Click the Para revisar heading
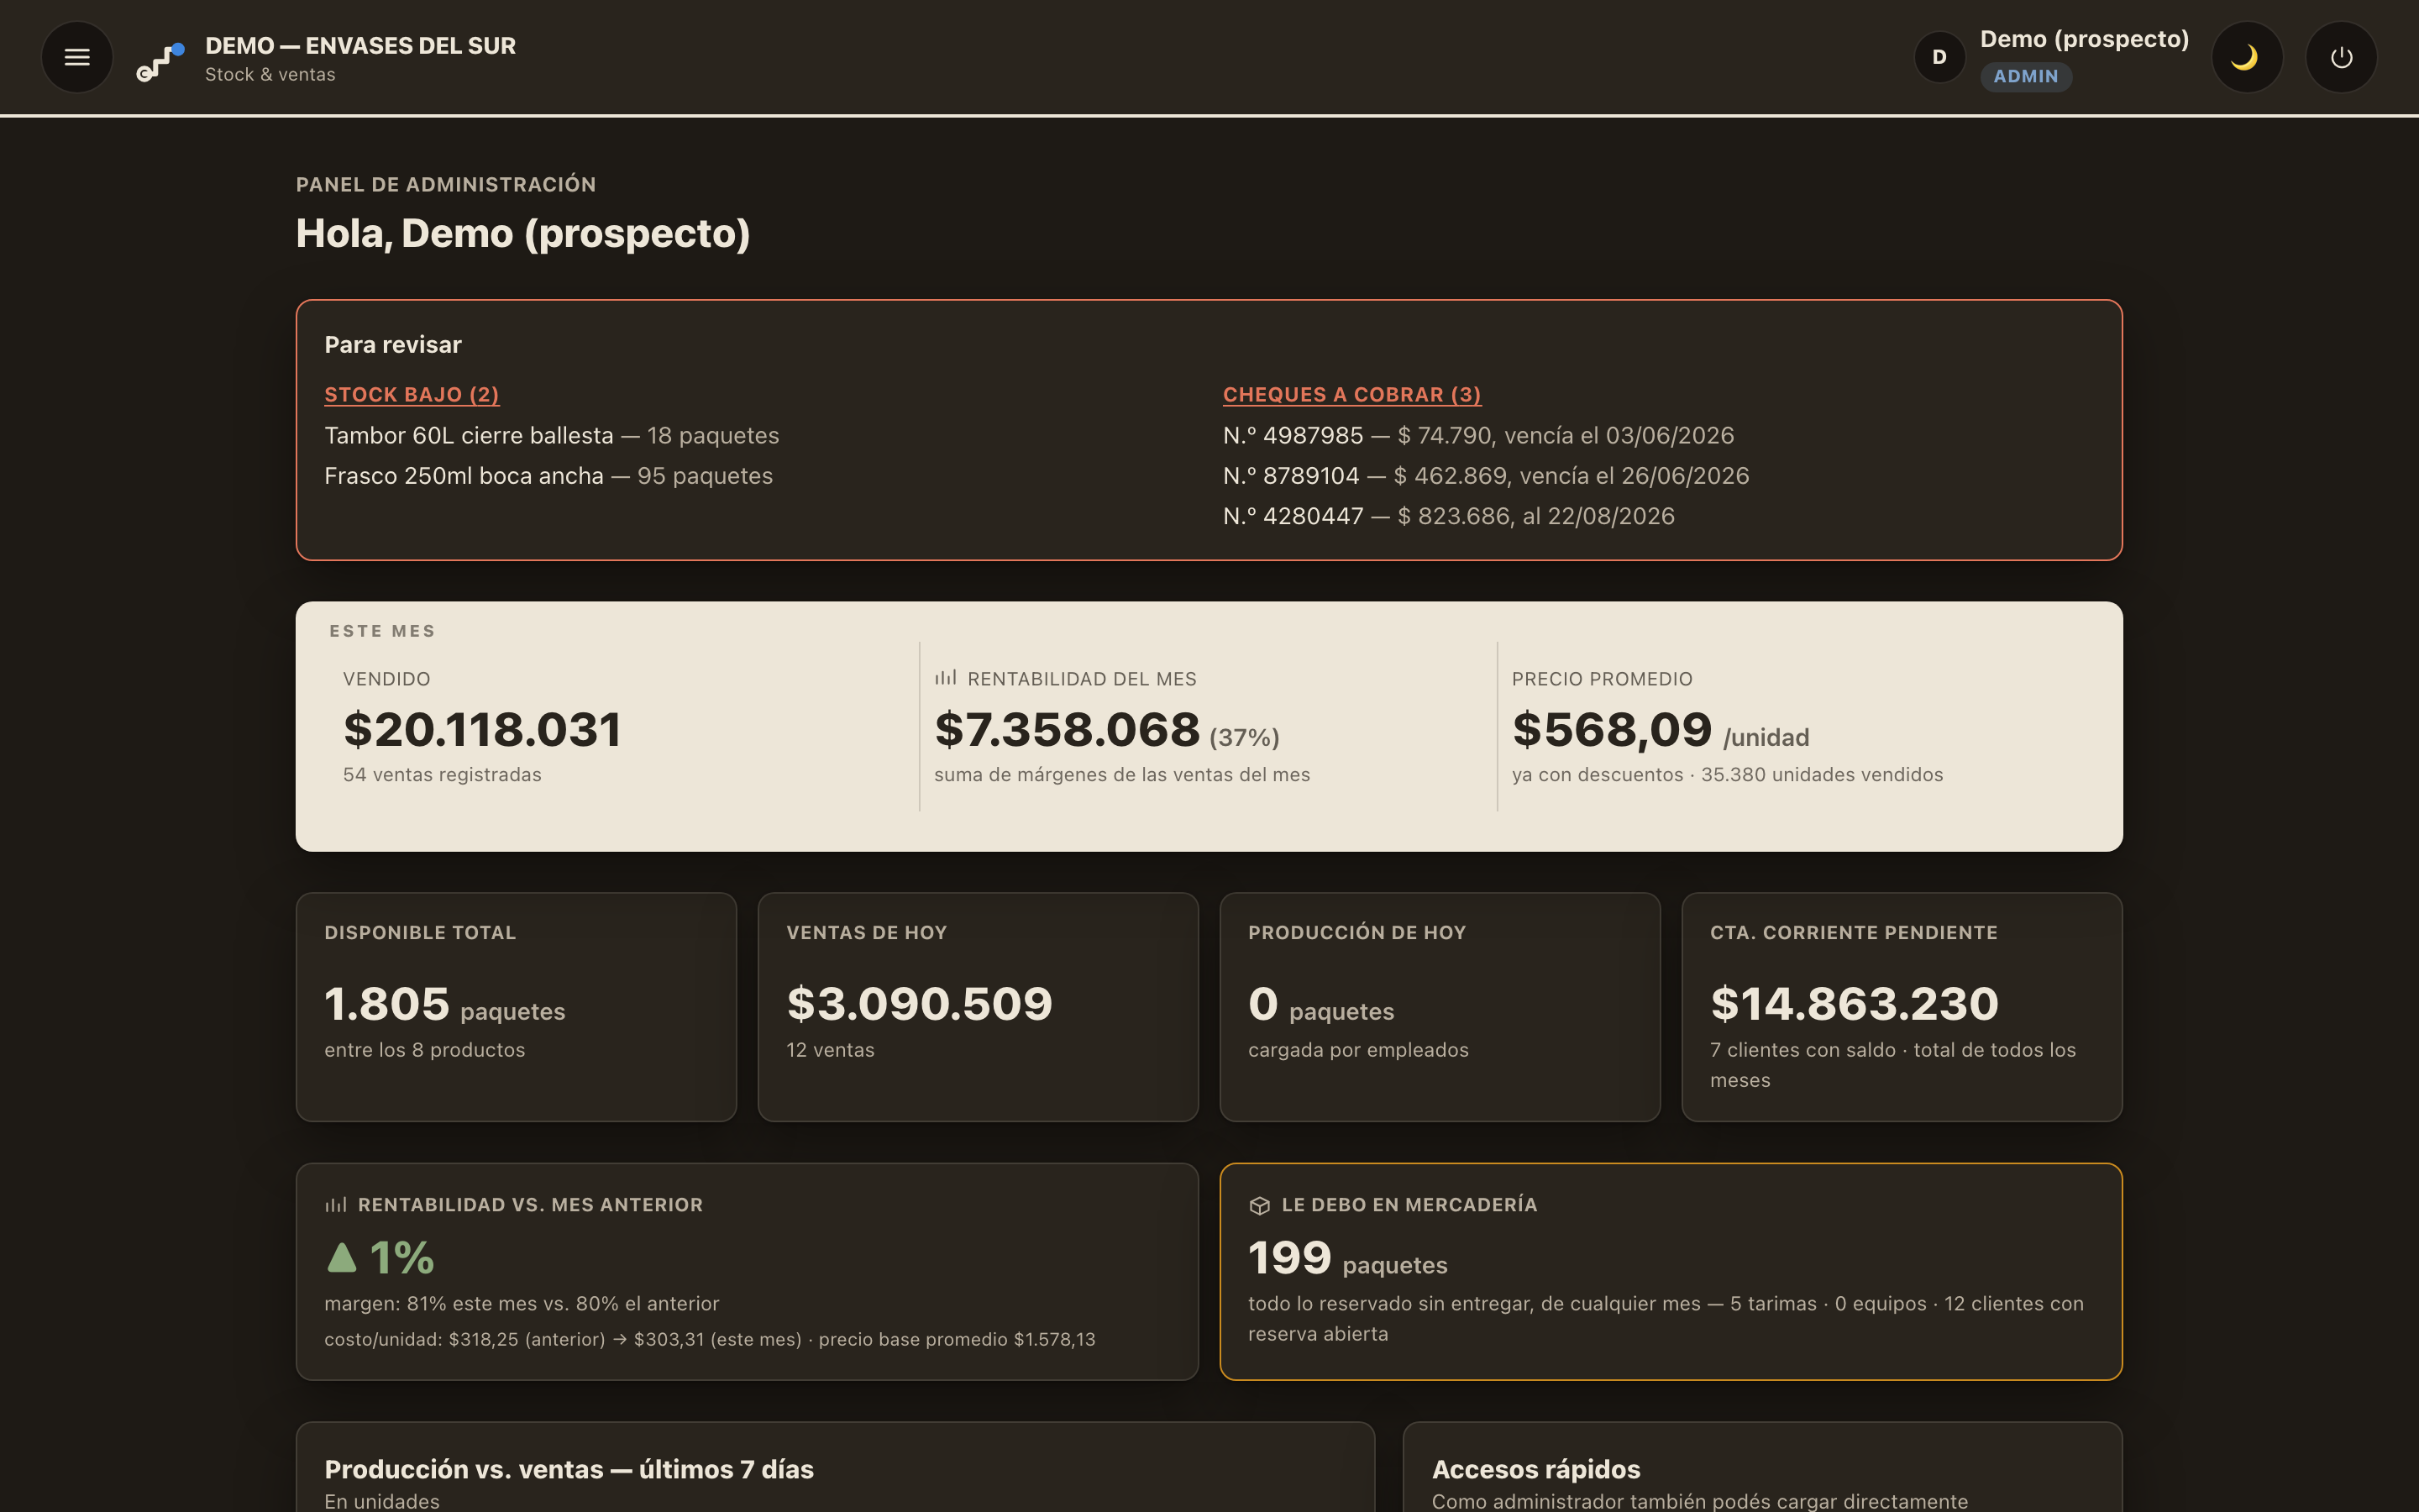 [x=393, y=345]
